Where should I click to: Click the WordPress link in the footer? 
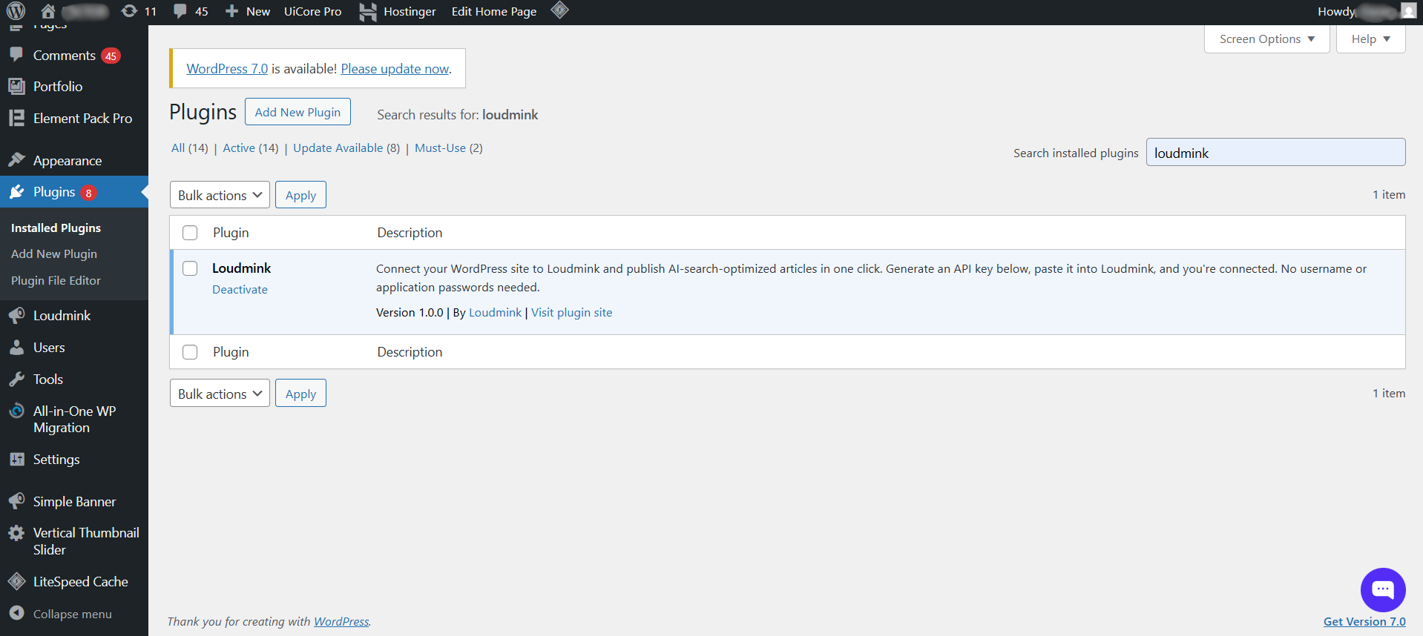click(x=341, y=621)
